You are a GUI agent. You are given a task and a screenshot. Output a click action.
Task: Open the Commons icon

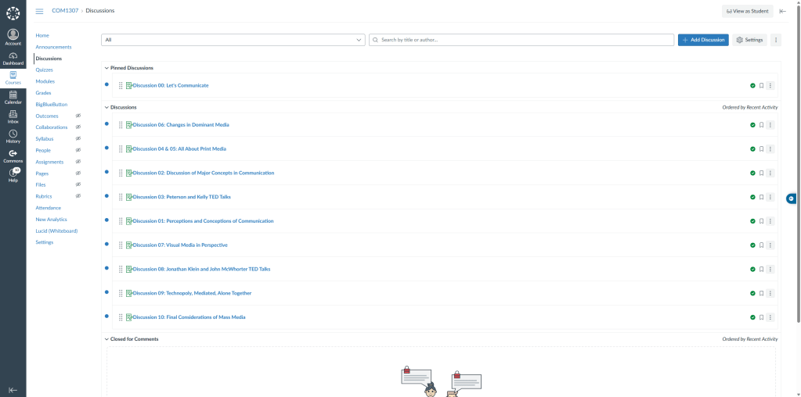click(x=13, y=156)
